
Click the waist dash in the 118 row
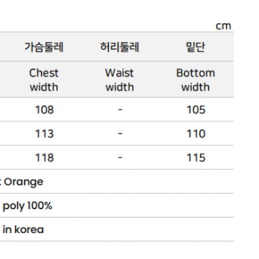pos(120,157)
